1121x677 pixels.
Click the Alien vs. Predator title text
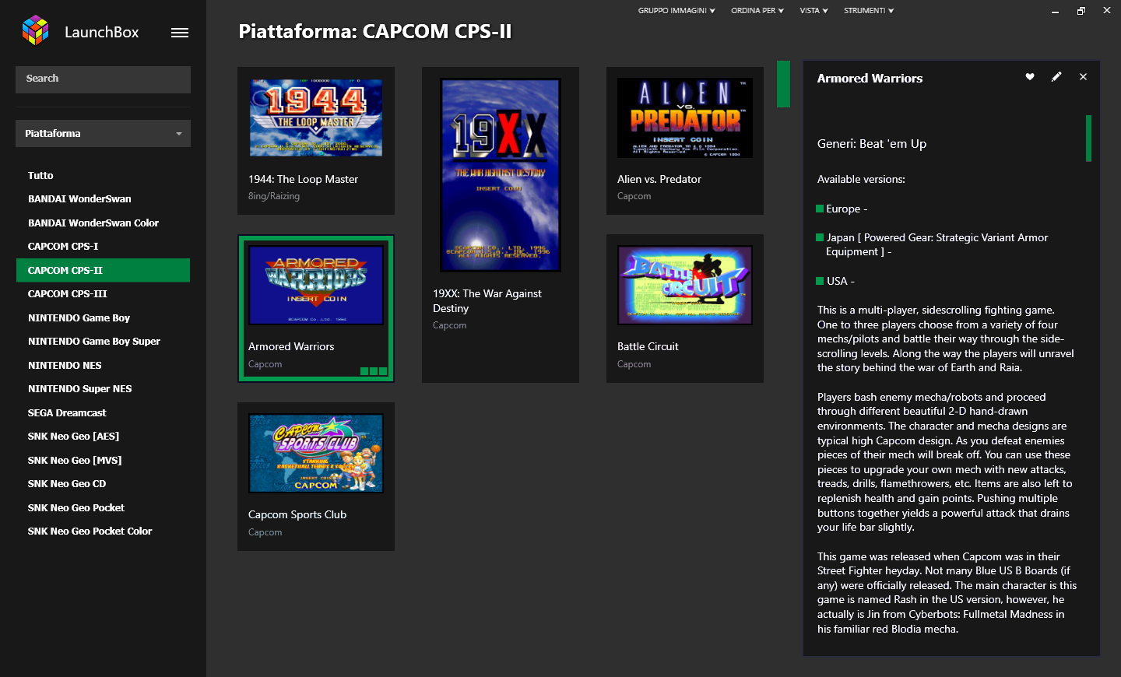click(659, 180)
